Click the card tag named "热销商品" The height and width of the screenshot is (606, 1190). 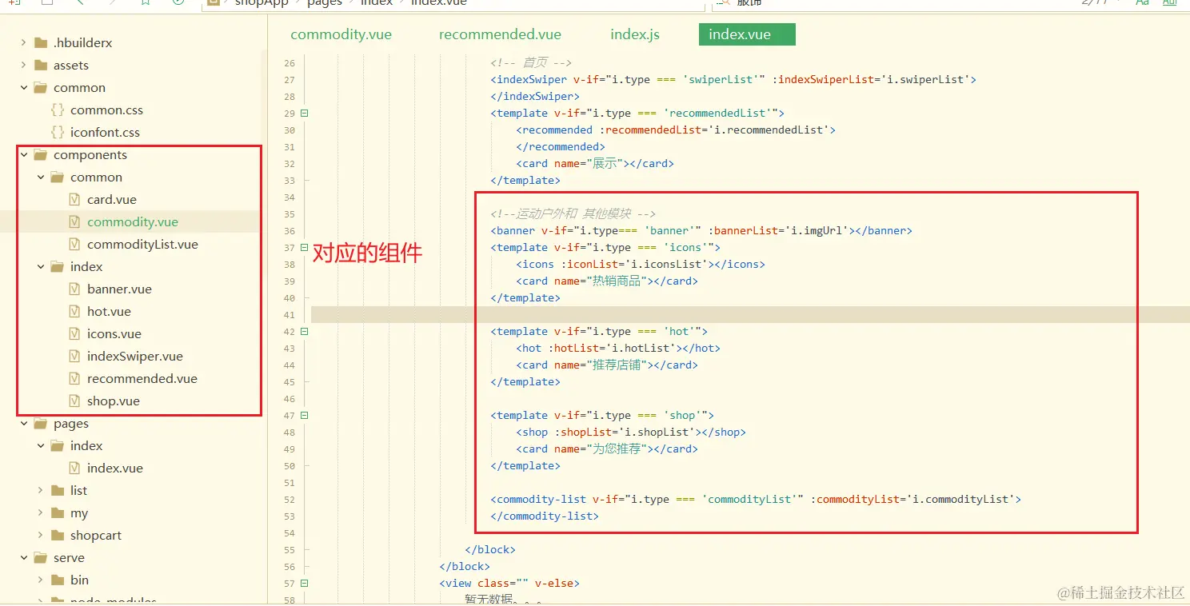[607, 281]
